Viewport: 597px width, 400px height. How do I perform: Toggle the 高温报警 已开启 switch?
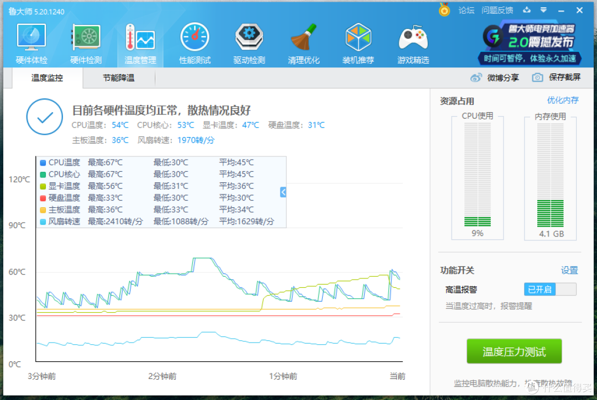coord(550,290)
